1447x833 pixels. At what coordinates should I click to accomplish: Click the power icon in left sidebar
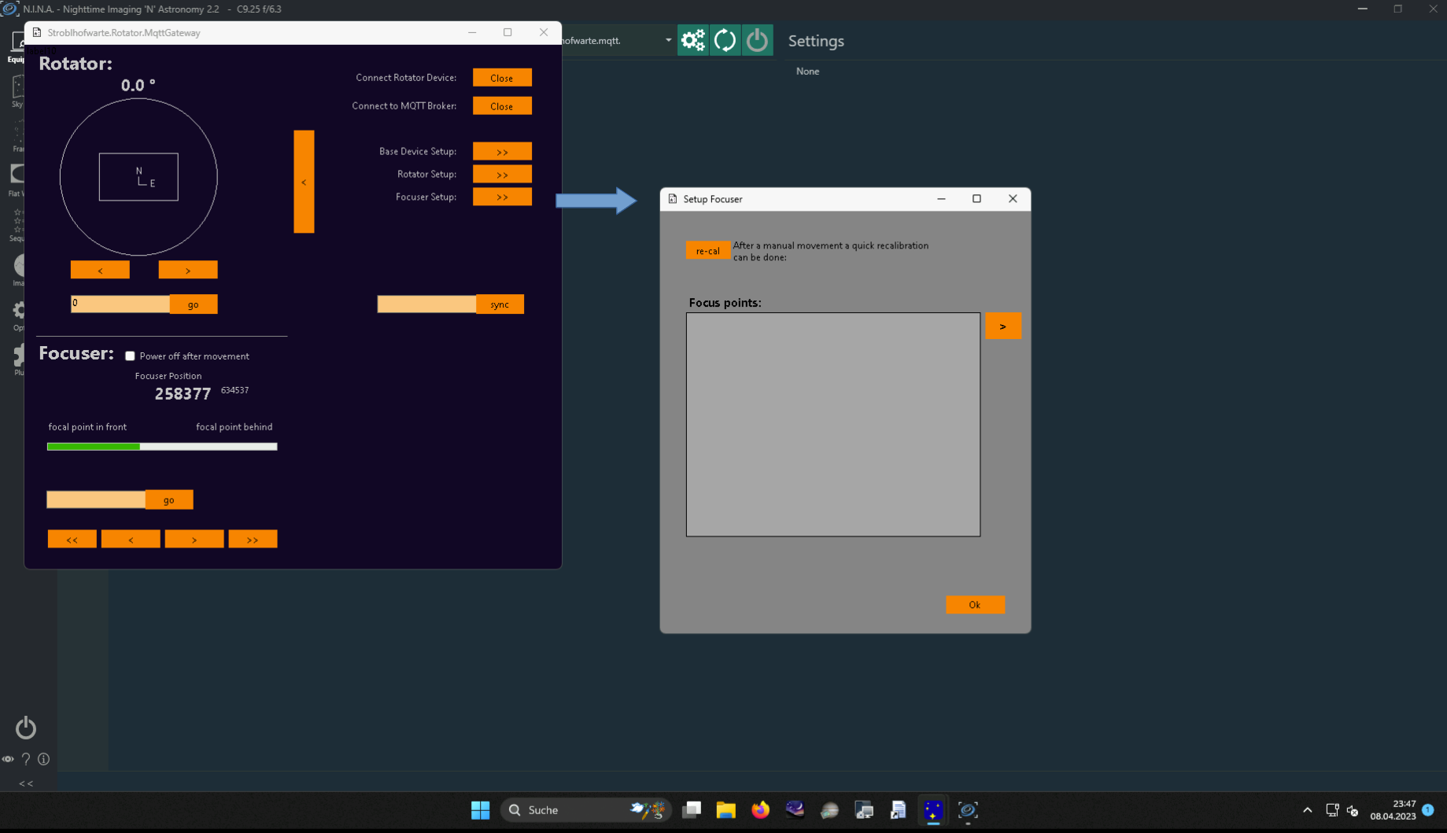pos(26,728)
